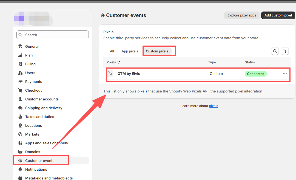Click the Billing dollar icon
The width and height of the screenshot is (296, 180).
pyautogui.click(x=20, y=64)
